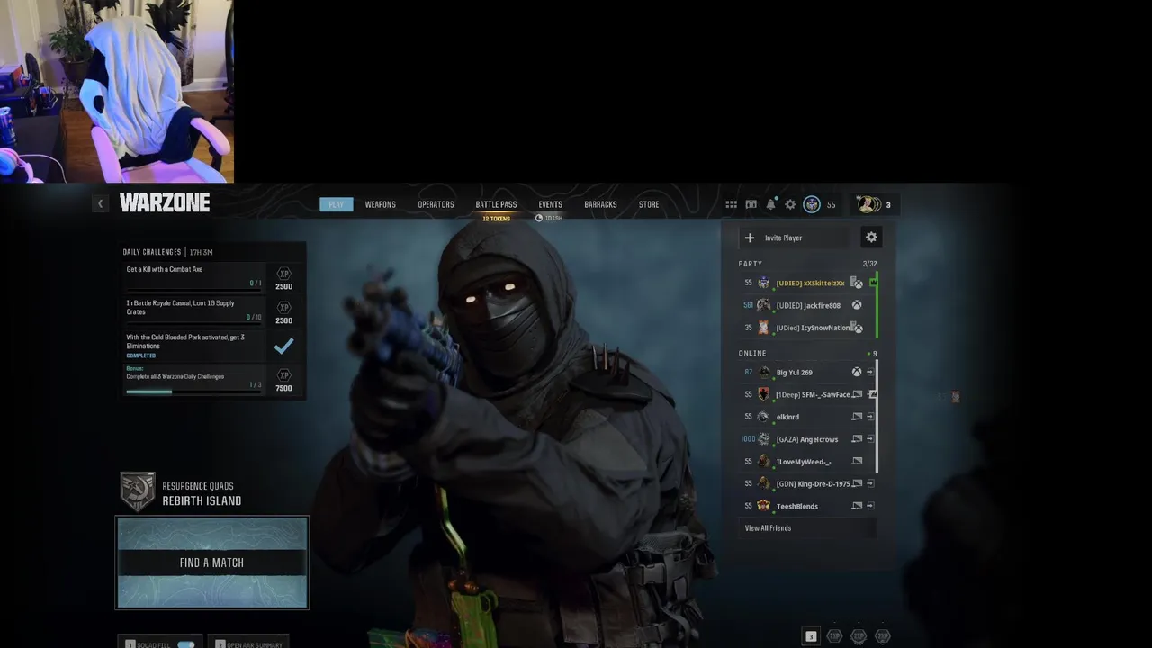
Task: Select '[GDN] King-Dre-D-1975' friend
Action: click(806, 483)
